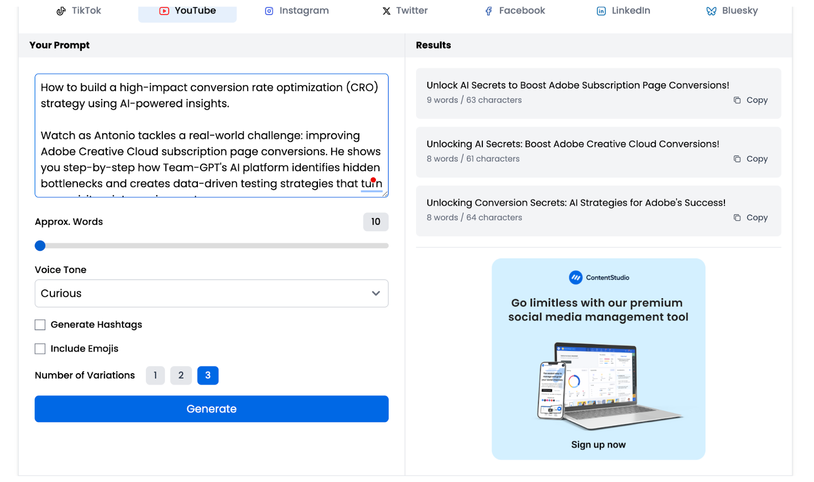Click the Bluesky butterfly icon

coord(711,11)
